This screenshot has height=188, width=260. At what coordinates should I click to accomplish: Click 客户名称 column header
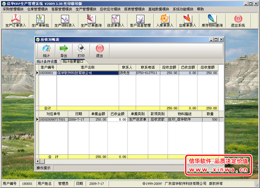pyautogui.click(x=88, y=67)
